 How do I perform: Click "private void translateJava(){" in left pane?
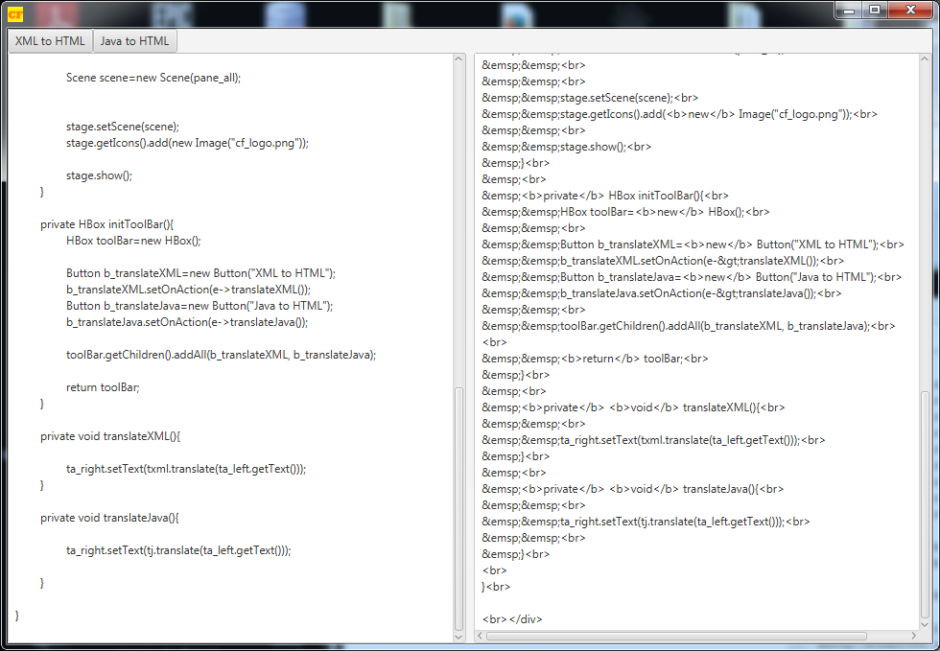pos(109,518)
